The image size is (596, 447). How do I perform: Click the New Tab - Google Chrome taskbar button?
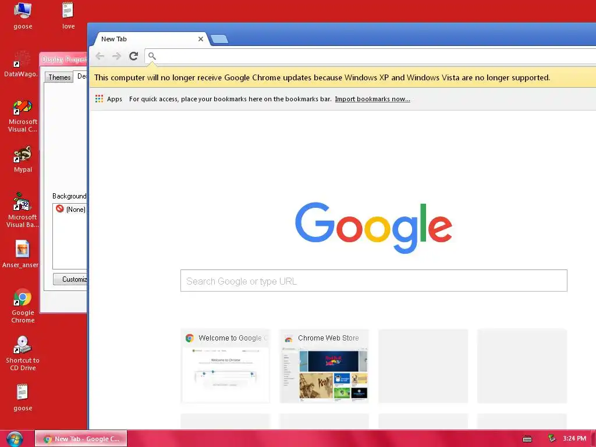(81, 439)
